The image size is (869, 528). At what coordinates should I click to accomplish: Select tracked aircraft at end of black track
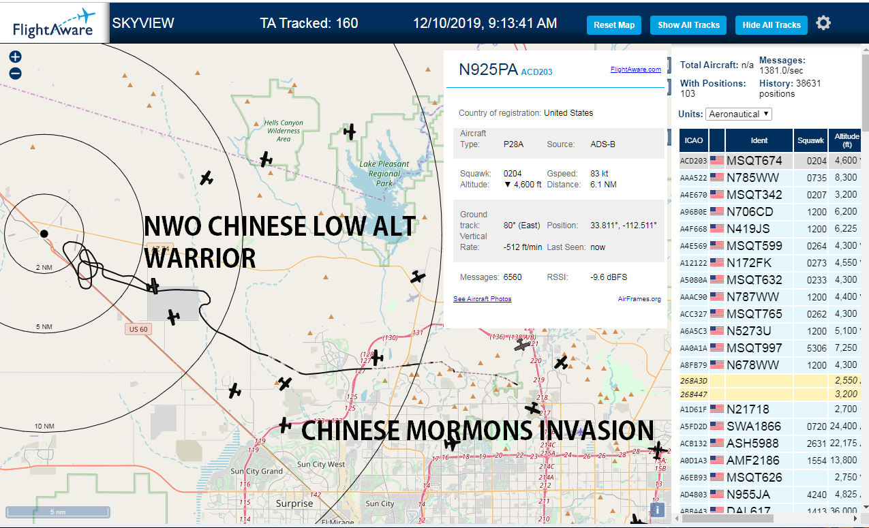(x=154, y=285)
